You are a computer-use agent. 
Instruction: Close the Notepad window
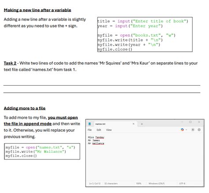pyautogui.click(x=199, y=122)
